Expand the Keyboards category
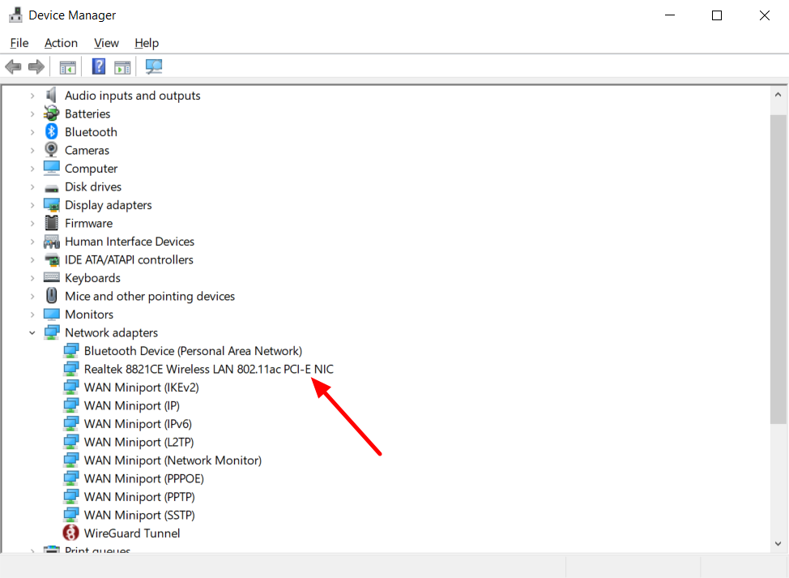The width and height of the screenshot is (789, 578). point(32,278)
